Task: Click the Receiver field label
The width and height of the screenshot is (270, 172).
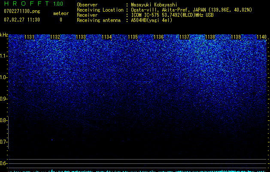Action: [x=87, y=15]
